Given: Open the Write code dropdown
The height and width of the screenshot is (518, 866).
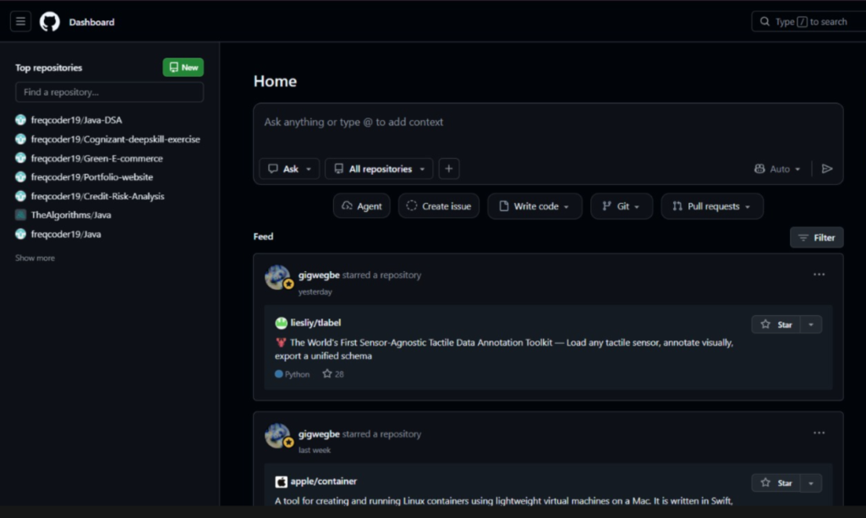Looking at the screenshot, I should click(x=534, y=206).
